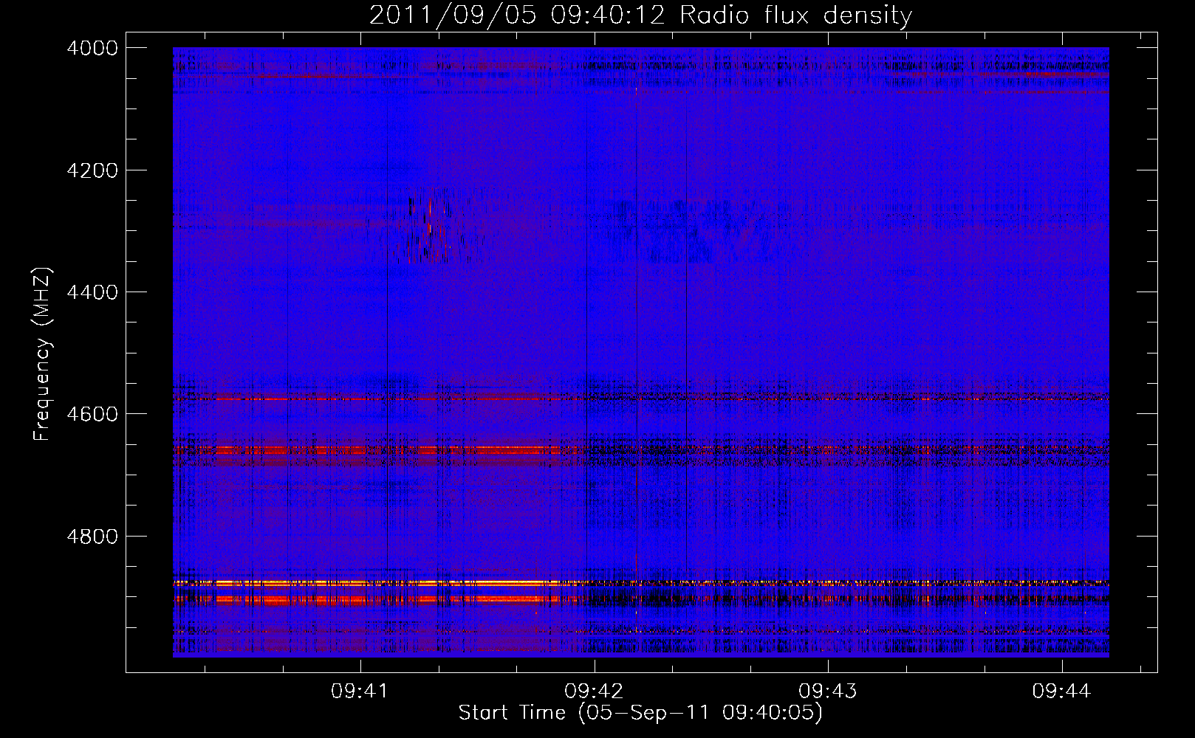Click the '09:43' time axis label
Screen dimensions: 1195x738
coord(828,692)
